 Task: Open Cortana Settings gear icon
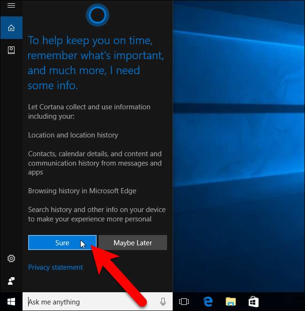[11, 258]
